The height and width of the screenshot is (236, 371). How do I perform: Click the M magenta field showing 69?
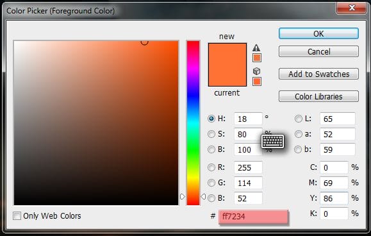pos(334,183)
